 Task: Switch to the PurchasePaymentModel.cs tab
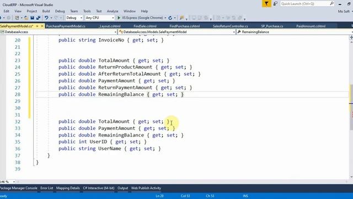pyautogui.click(x=66, y=26)
